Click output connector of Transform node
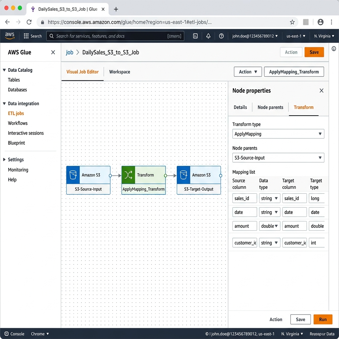The width and height of the screenshot is (339, 339). point(166,175)
